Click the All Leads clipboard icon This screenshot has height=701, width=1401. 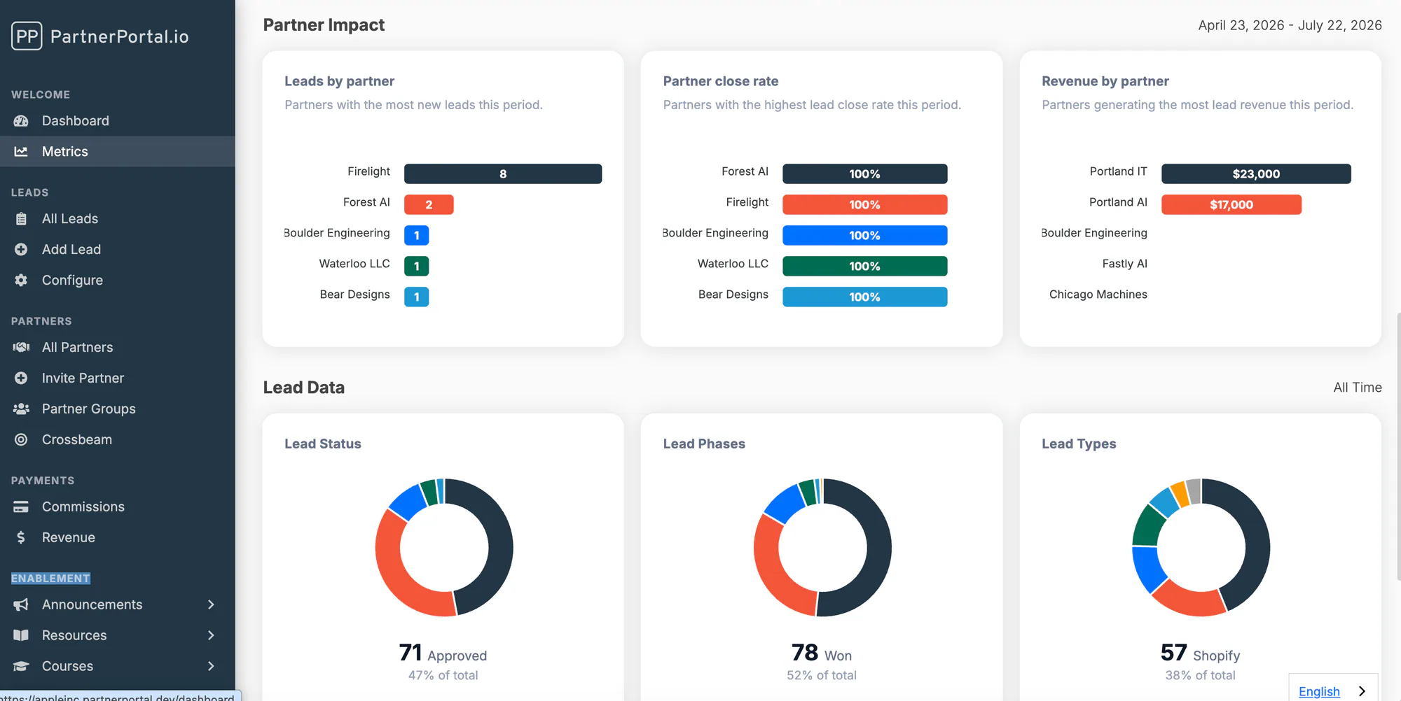21,219
